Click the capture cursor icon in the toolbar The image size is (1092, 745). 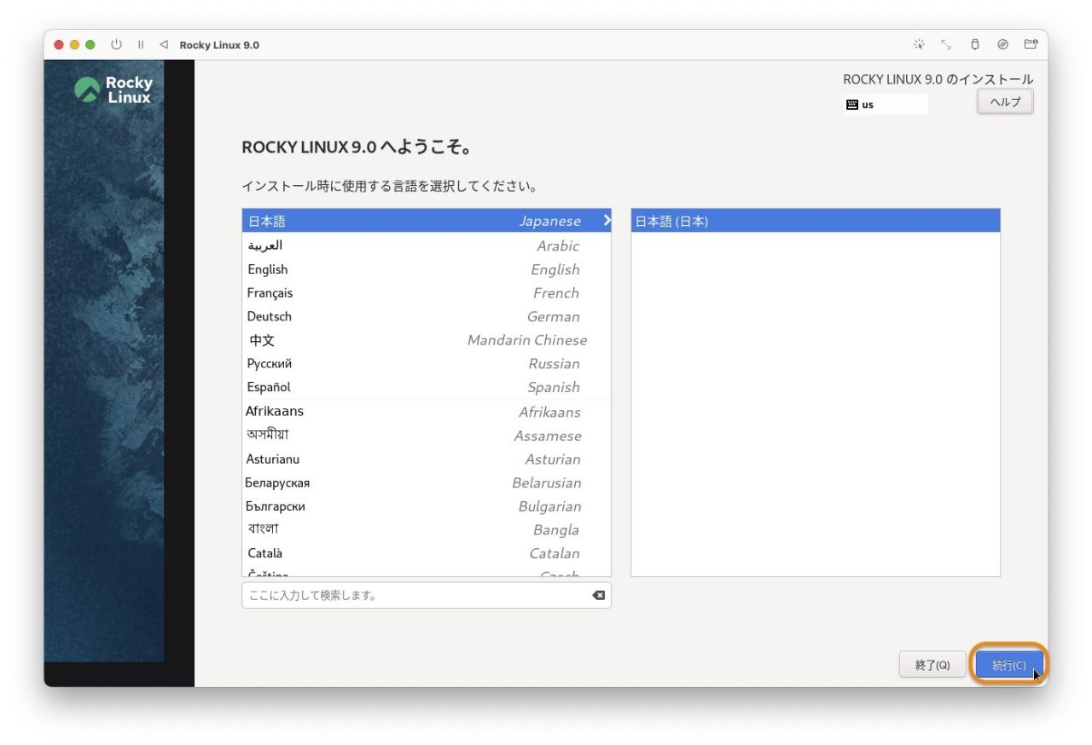pos(920,44)
